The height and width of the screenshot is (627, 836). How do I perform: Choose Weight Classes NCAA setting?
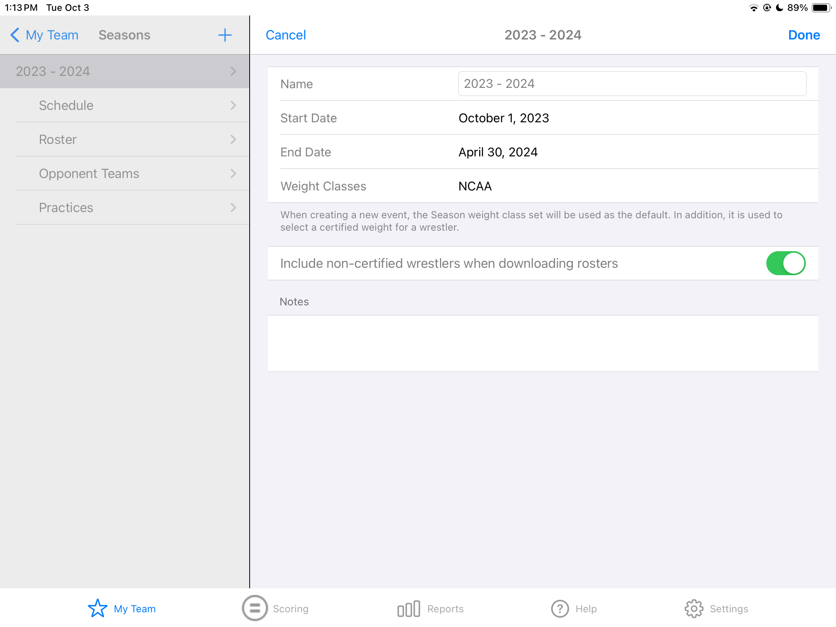pos(475,186)
